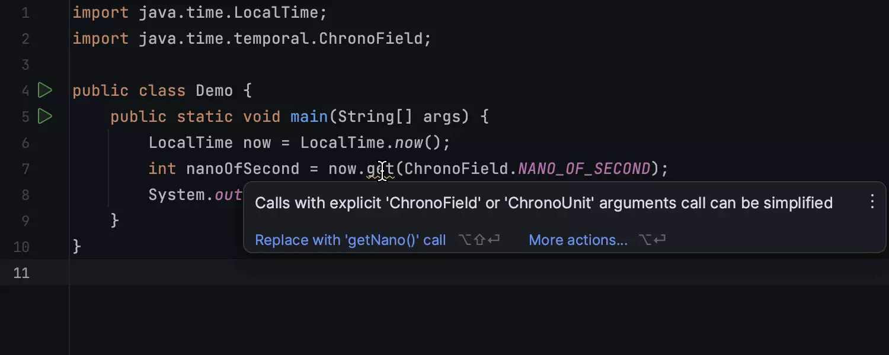This screenshot has width=889, height=355.
Task: Click the "Replace with 'getNano()' call" quick fix
Action: click(x=350, y=240)
